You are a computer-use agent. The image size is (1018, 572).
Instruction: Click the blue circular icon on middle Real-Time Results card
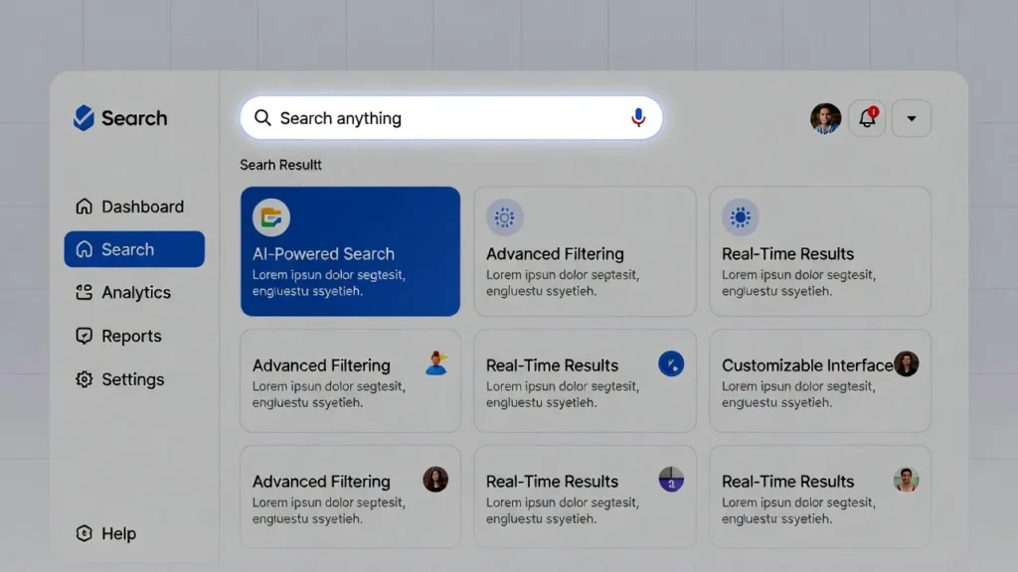click(x=671, y=363)
